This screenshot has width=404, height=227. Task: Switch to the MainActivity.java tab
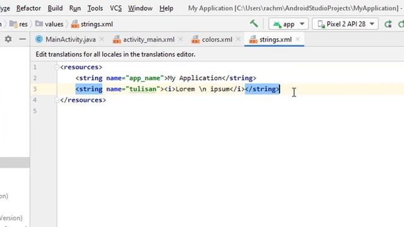click(x=71, y=39)
